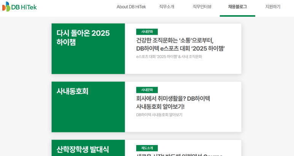
Task: Open the 직무인터뷰 menu item
Action: [x=202, y=7]
